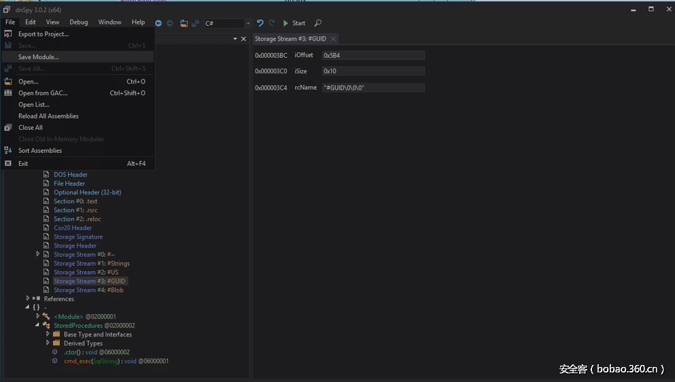
Task: Select Export to Project menu entry
Action: (43, 34)
